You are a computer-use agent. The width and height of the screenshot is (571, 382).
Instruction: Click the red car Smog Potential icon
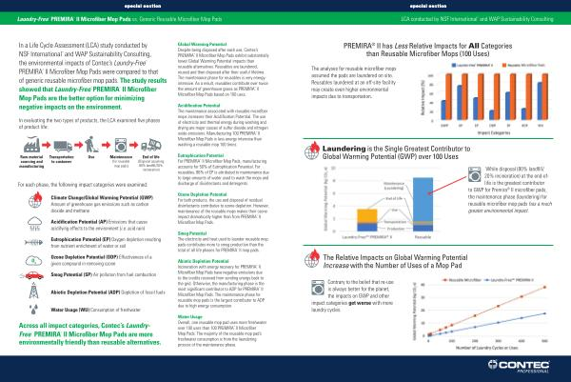pos(33,275)
